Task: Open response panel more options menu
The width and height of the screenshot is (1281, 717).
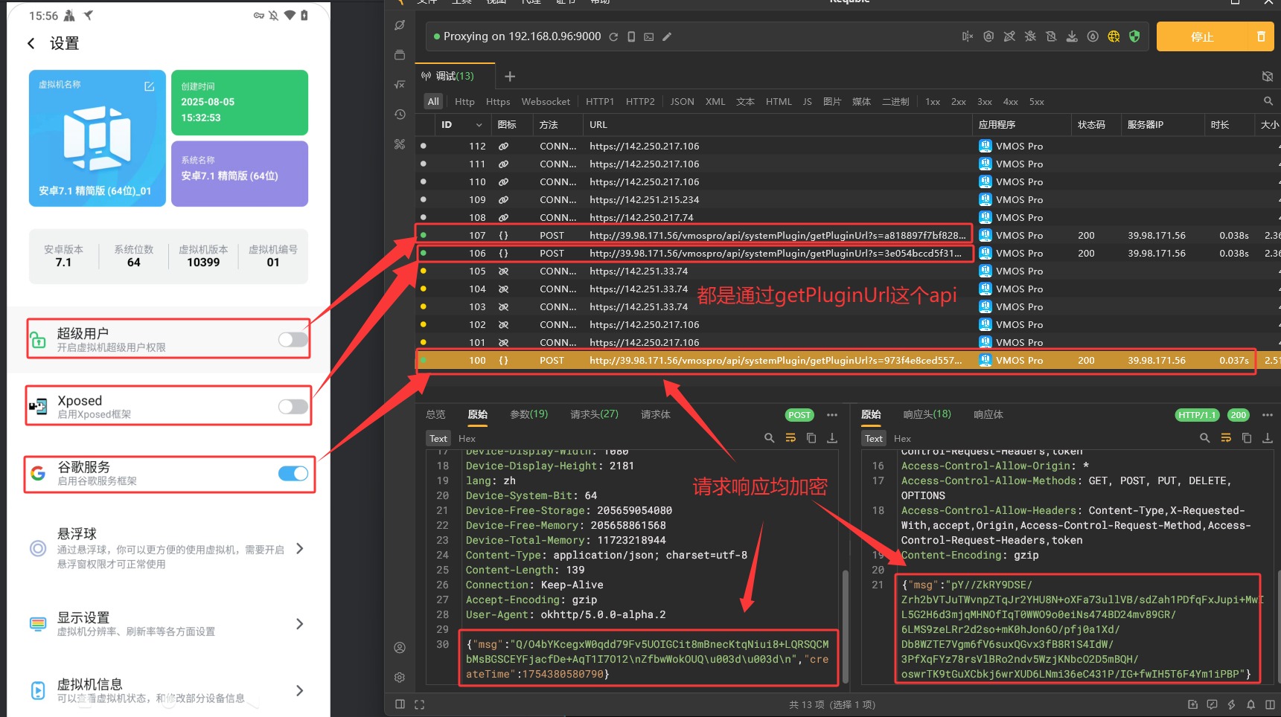Action: 1268,415
